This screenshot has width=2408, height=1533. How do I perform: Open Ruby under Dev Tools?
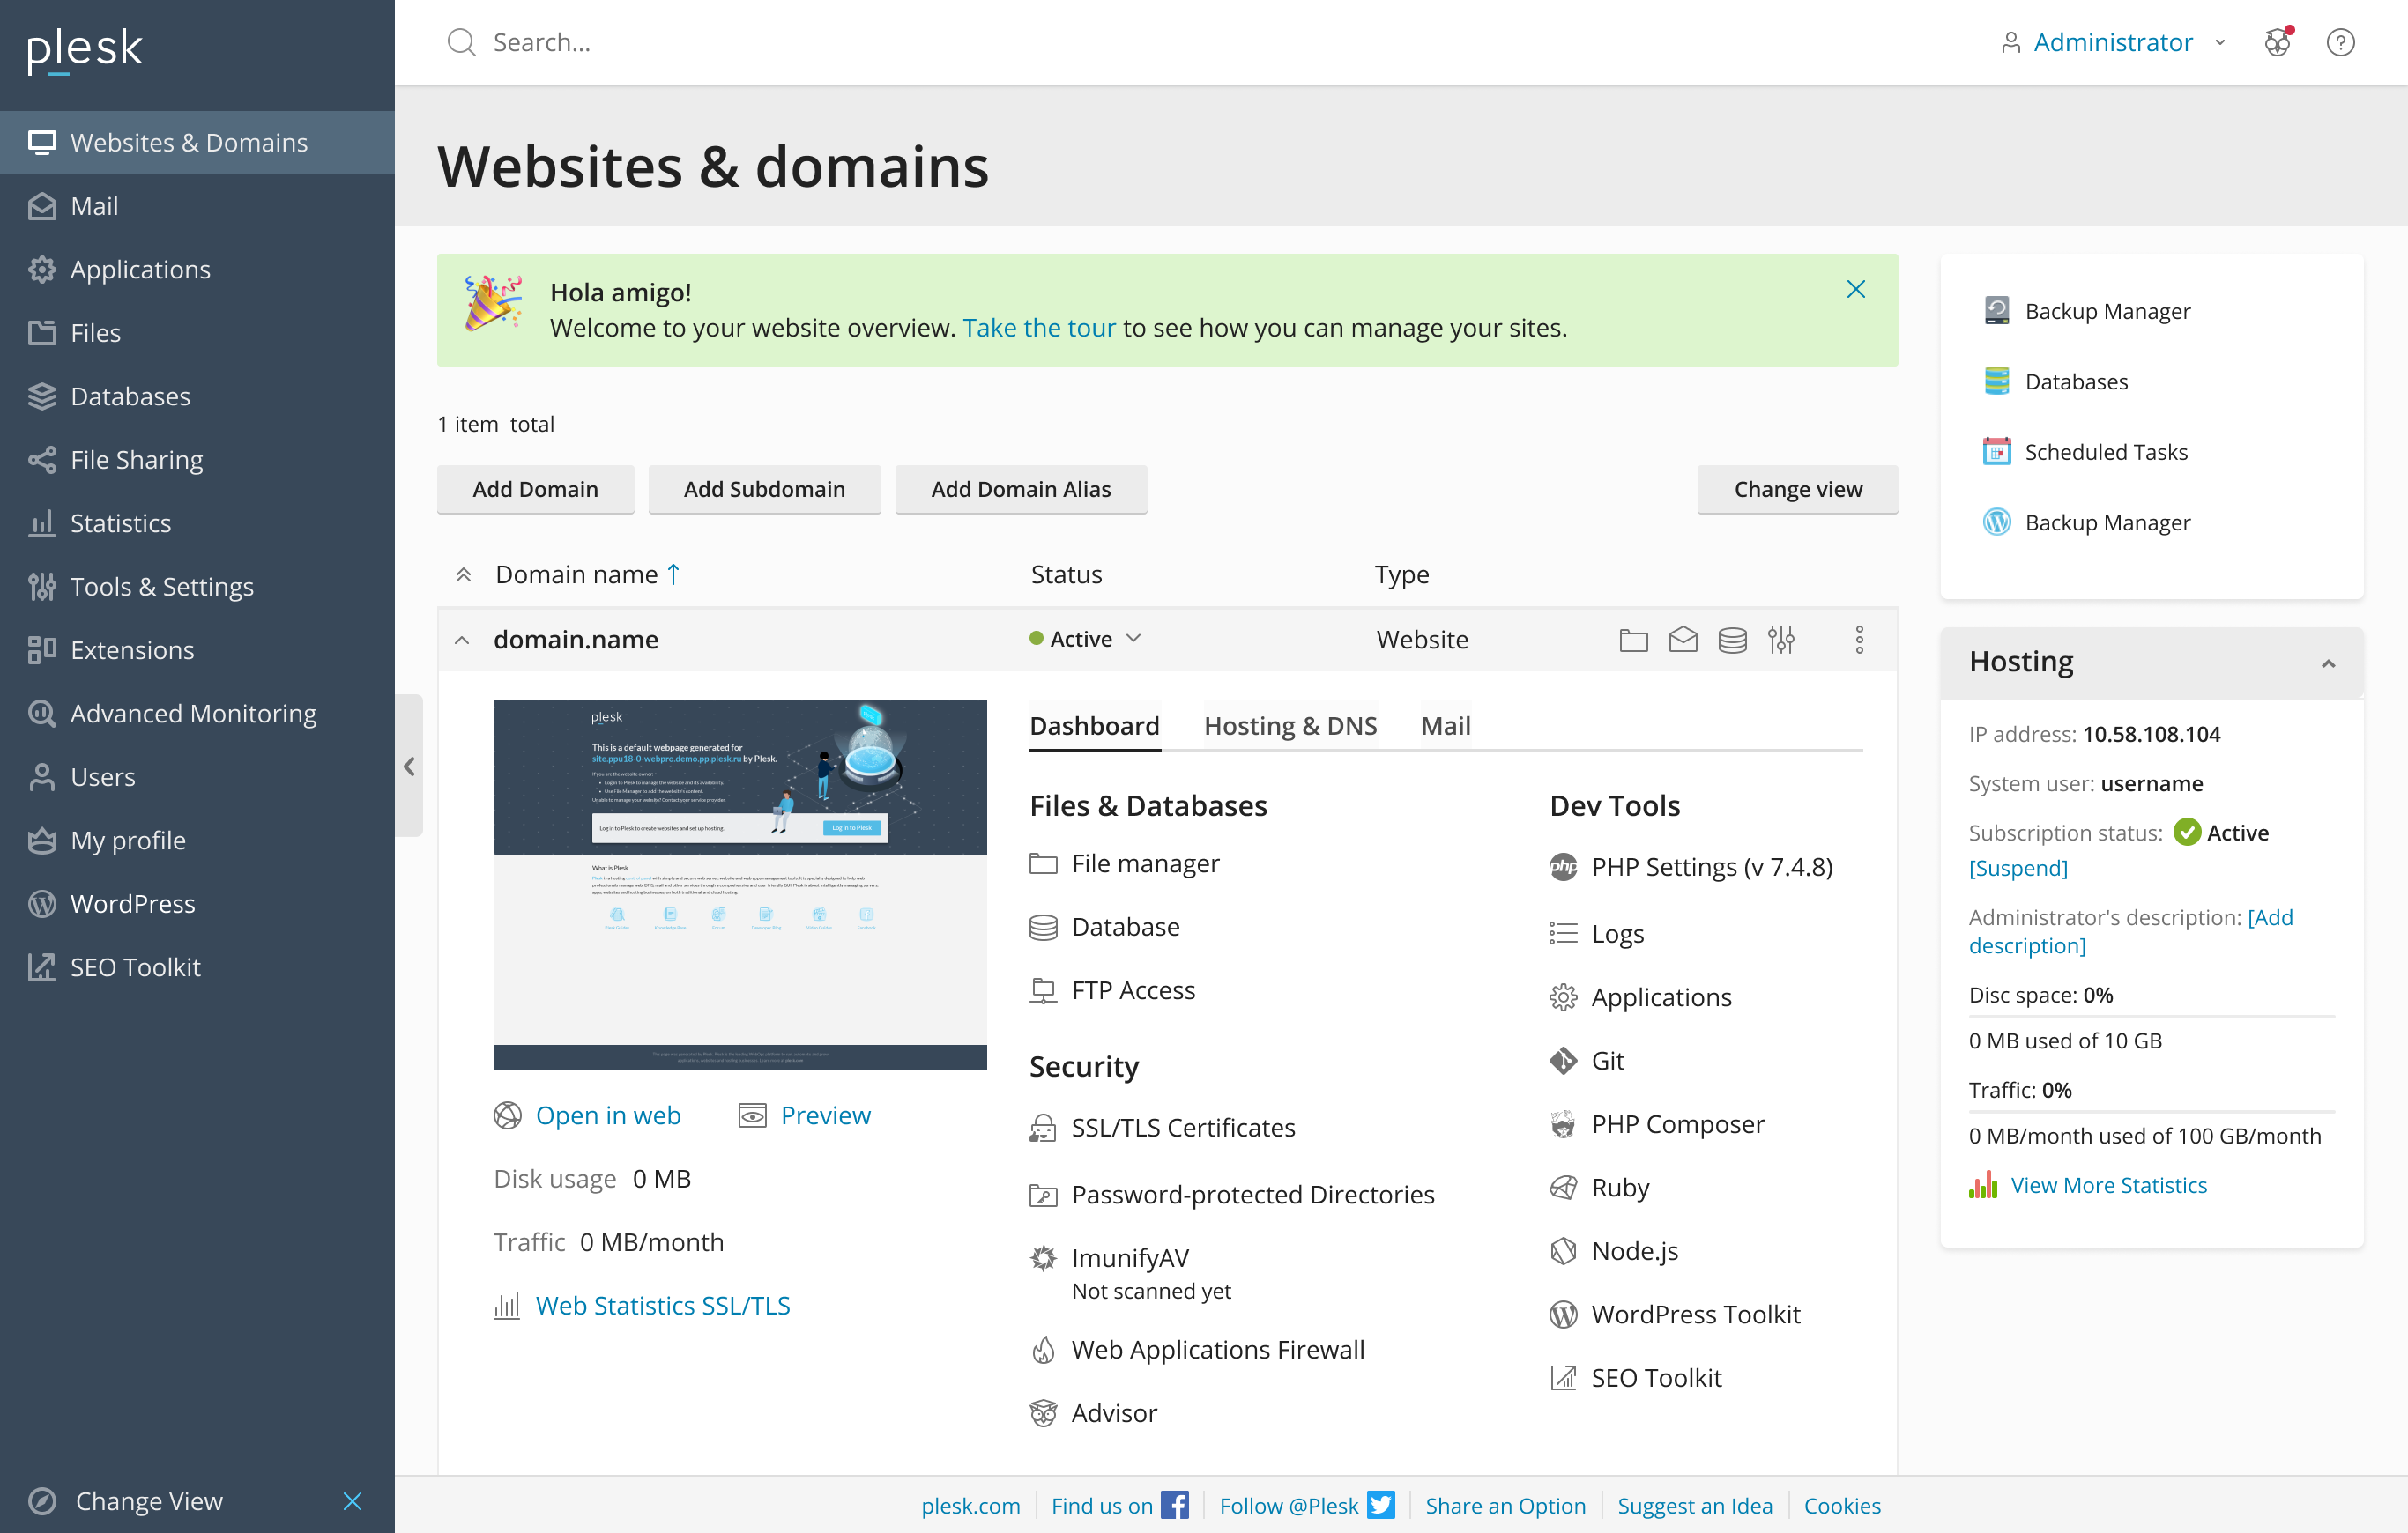pyautogui.click(x=1599, y=1188)
